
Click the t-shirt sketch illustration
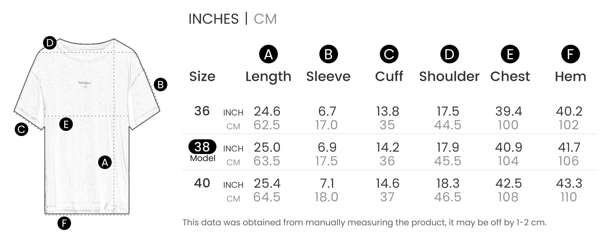[x=87, y=126]
